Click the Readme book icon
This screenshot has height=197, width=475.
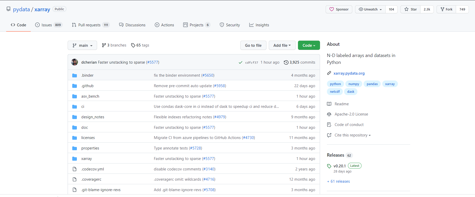[x=329, y=104]
